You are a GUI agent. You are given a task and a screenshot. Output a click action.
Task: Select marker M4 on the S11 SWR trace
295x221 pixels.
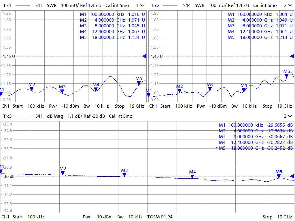point(96,89)
